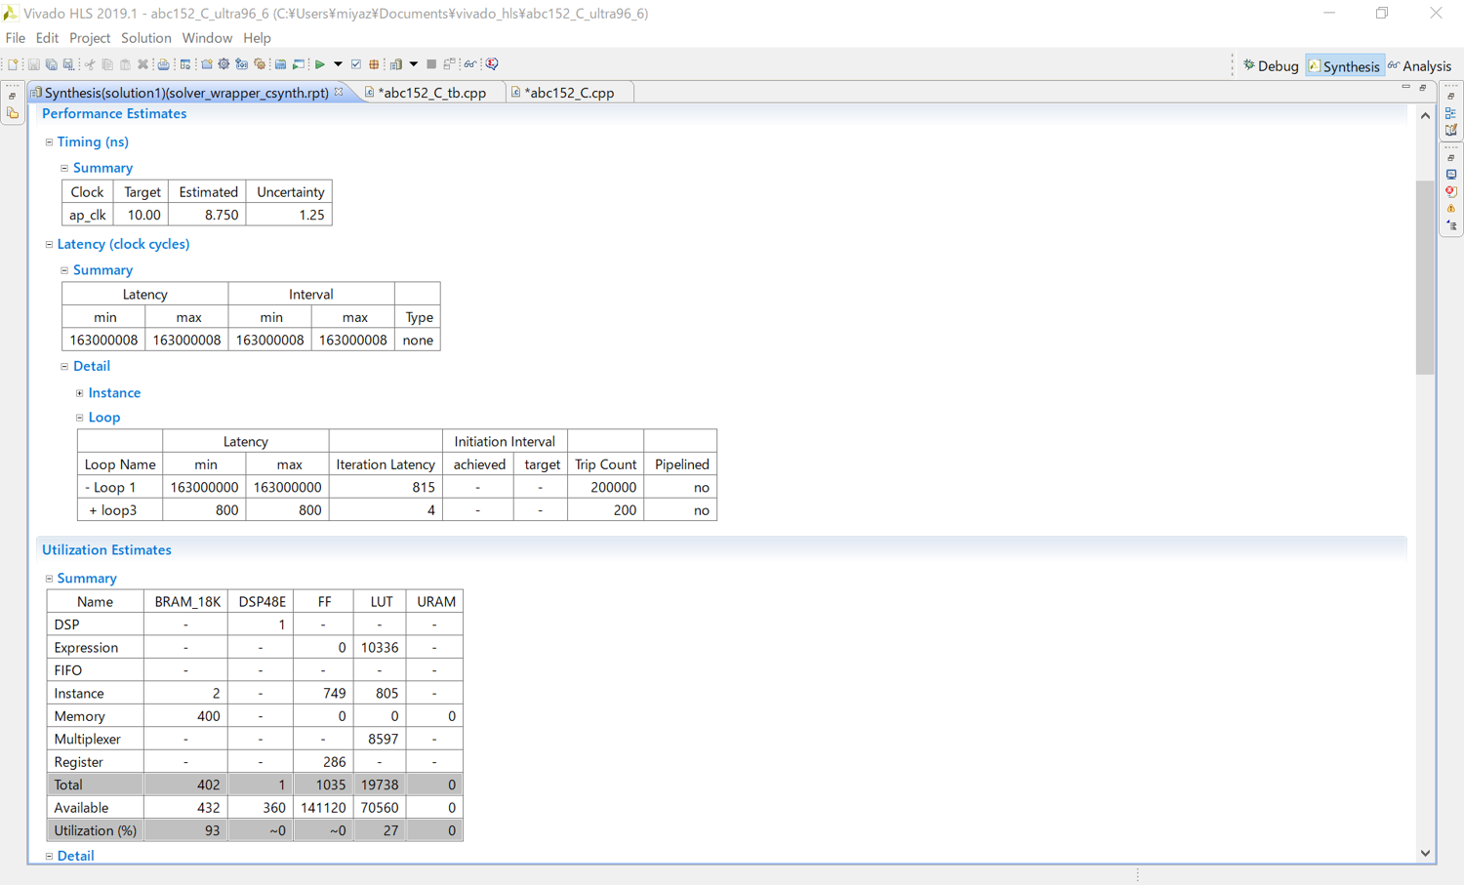The height and width of the screenshot is (885, 1464).
Task: Collapse Summary under Latency
Action: pyautogui.click(x=64, y=270)
